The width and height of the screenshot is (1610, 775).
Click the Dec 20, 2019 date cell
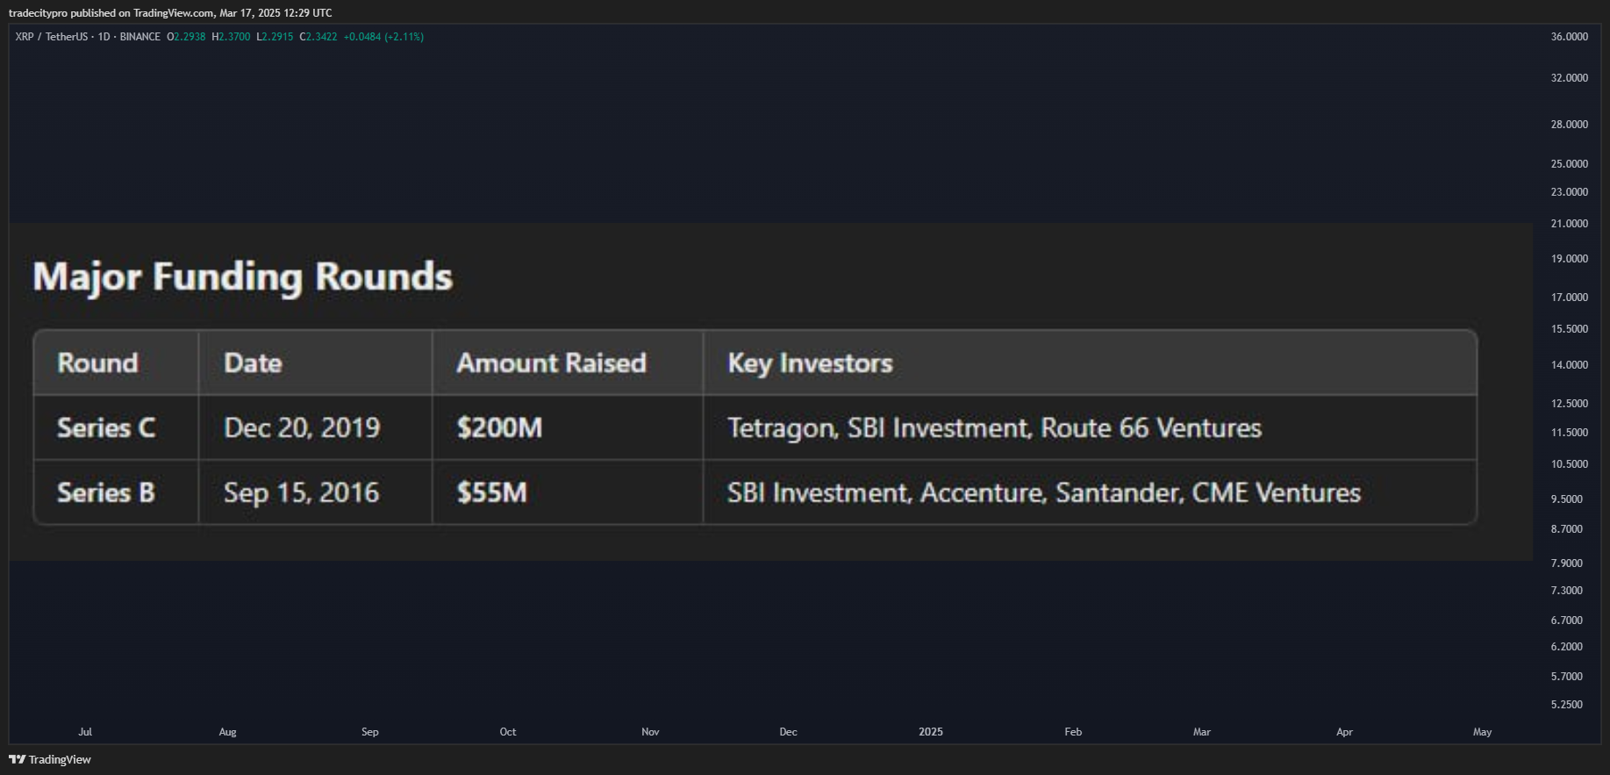316,427
